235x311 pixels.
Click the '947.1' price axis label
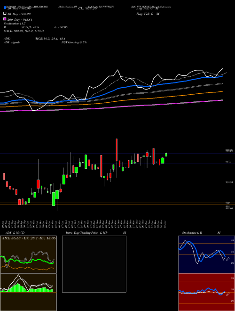(228, 162)
